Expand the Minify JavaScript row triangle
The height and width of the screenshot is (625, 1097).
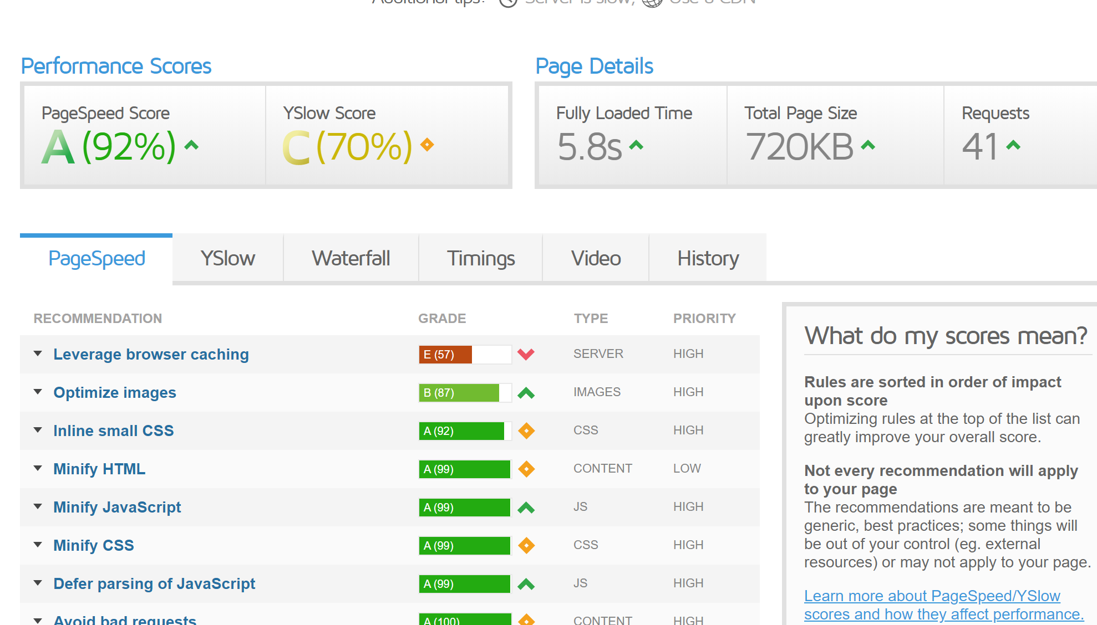point(38,506)
